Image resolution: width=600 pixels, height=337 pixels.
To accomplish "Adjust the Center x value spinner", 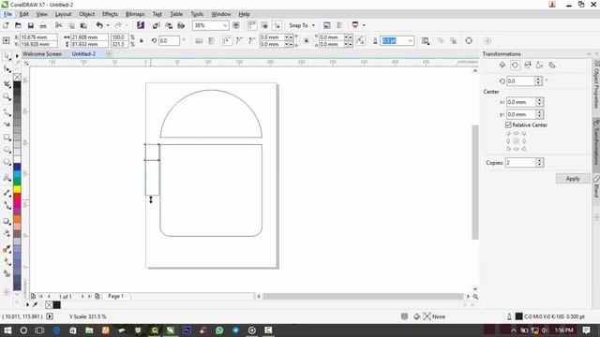I will point(540,102).
